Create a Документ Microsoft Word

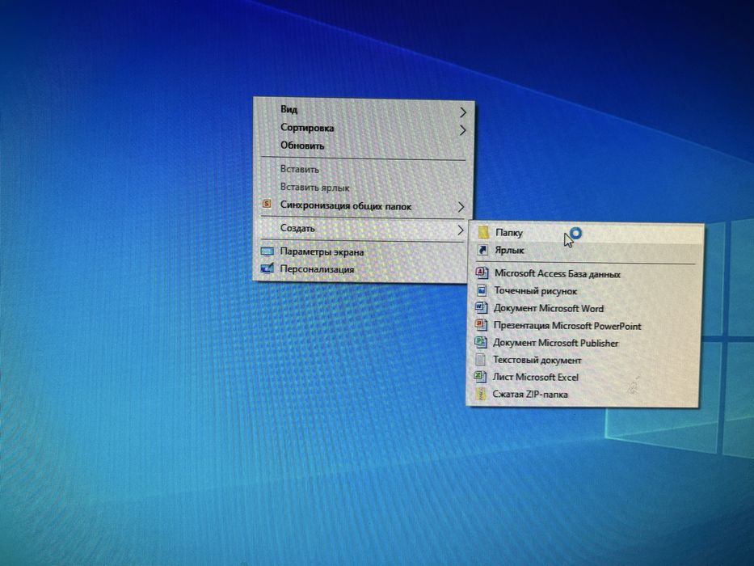(x=583, y=308)
